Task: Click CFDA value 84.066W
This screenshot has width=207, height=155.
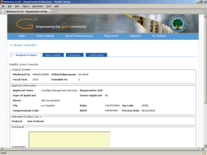Action: pyautogui.click(x=83, y=75)
